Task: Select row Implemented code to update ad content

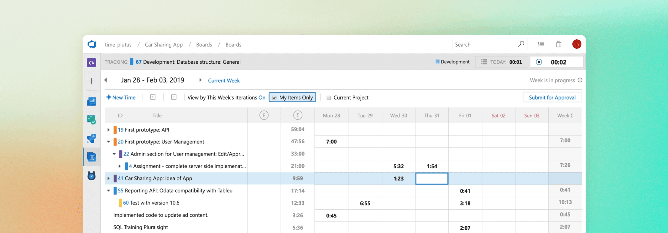Action: 343,215
